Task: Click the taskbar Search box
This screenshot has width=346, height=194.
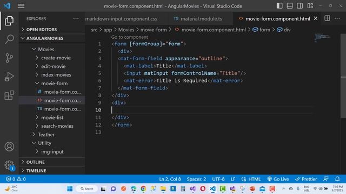Action: (87, 189)
